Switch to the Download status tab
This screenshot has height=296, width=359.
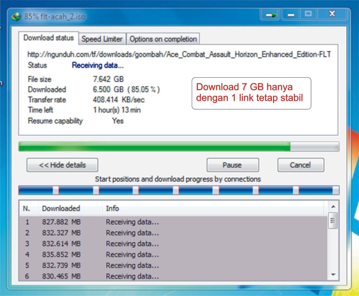coord(49,38)
